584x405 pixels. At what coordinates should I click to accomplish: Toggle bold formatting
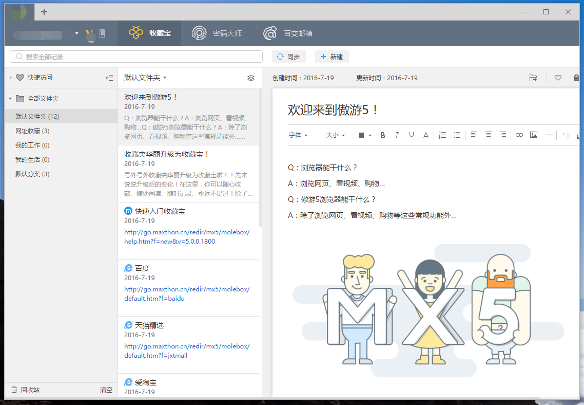coord(382,135)
